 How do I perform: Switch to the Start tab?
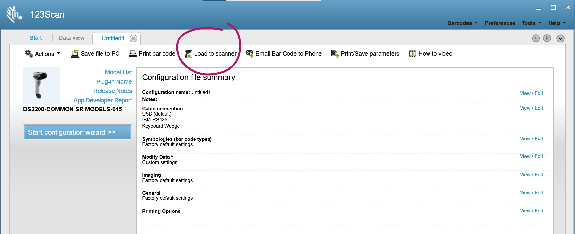coord(36,38)
